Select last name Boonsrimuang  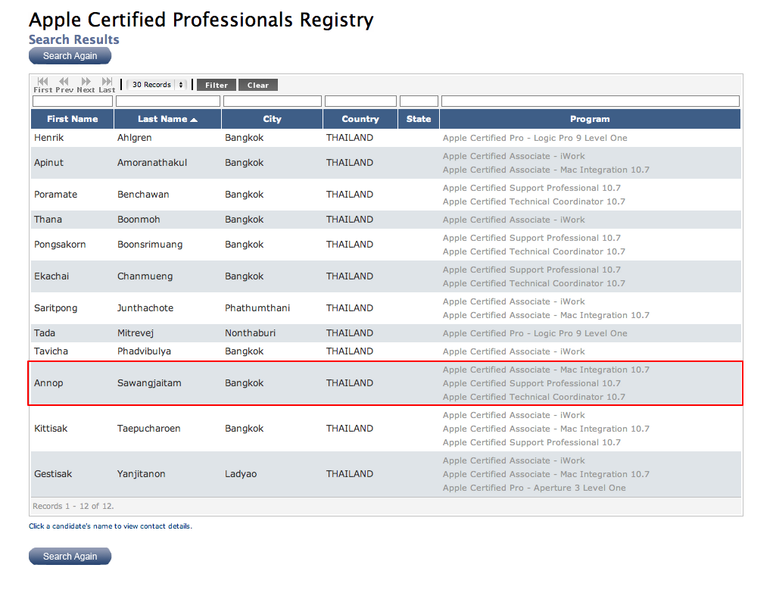click(x=151, y=245)
